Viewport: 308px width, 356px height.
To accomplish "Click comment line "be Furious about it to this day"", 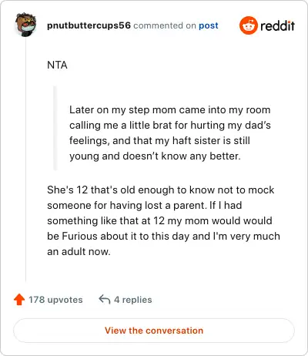I will pyautogui.click(x=163, y=237).
